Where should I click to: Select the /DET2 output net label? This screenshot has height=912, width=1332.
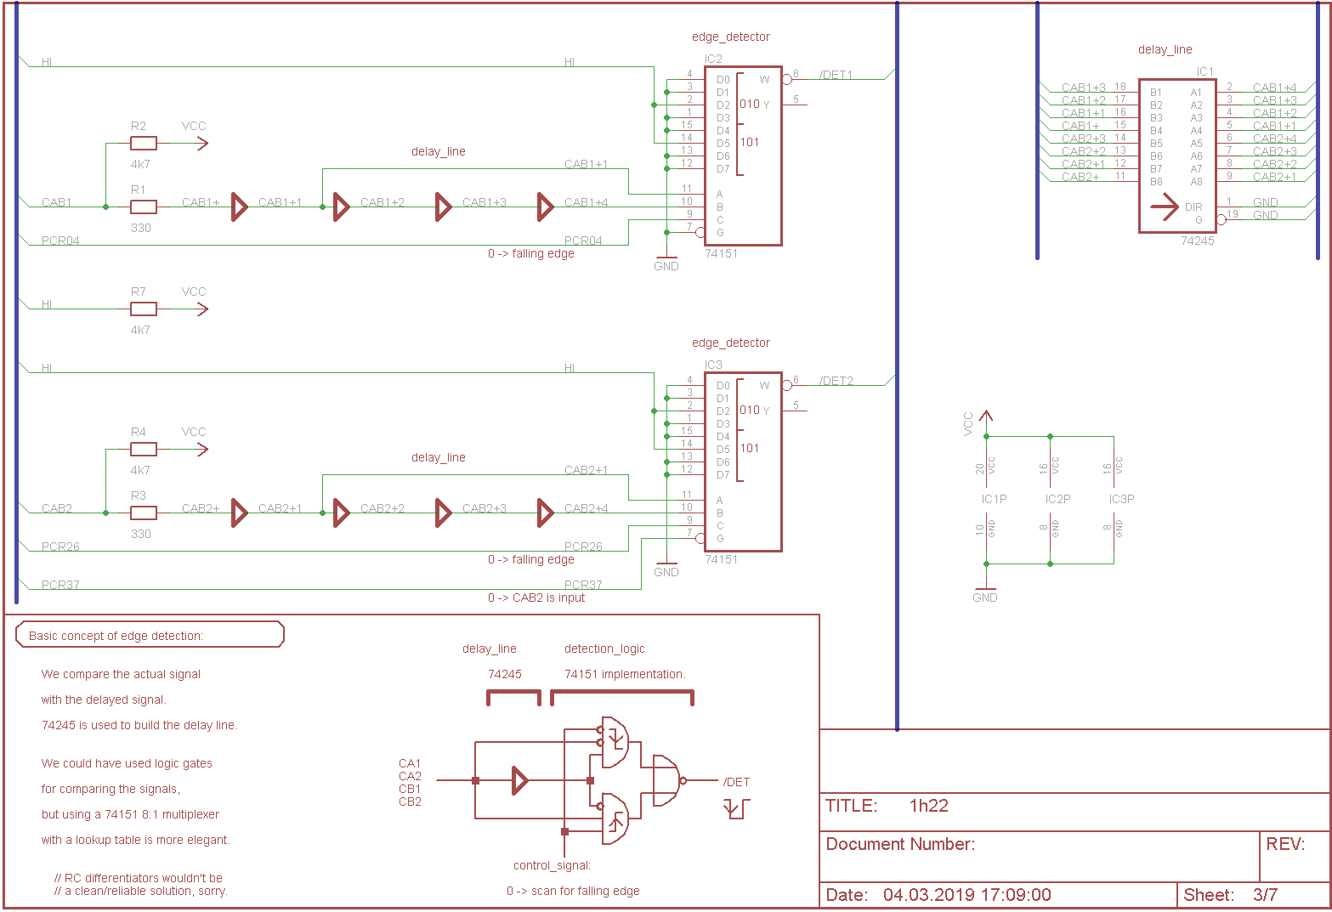pos(836,381)
